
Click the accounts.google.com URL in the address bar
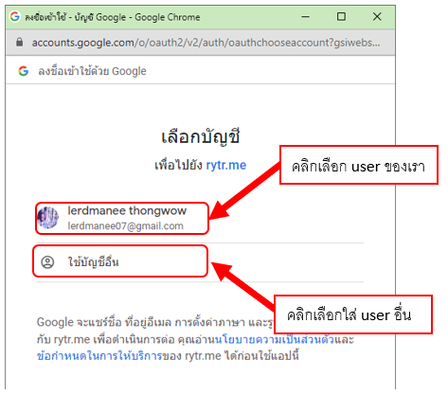[206, 43]
